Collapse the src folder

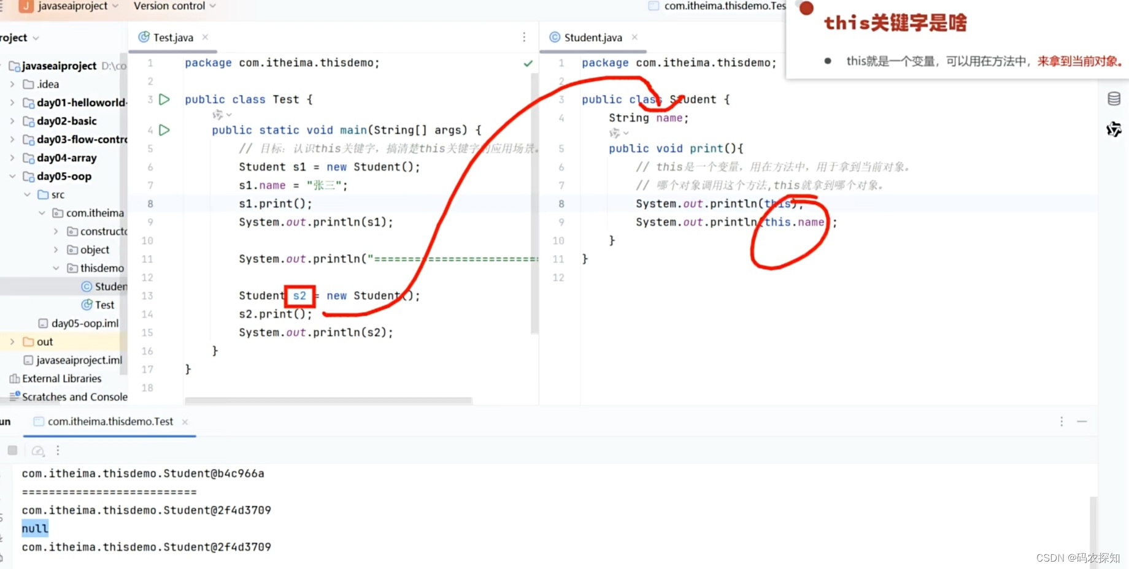click(x=27, y=194)
